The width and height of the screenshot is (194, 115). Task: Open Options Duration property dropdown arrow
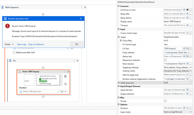(x=188, y=108)
